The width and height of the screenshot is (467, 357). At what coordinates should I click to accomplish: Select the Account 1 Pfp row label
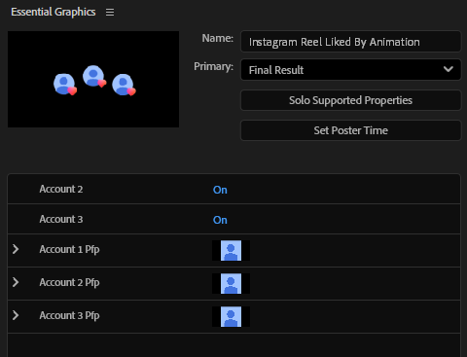click(x=69, y=249)
